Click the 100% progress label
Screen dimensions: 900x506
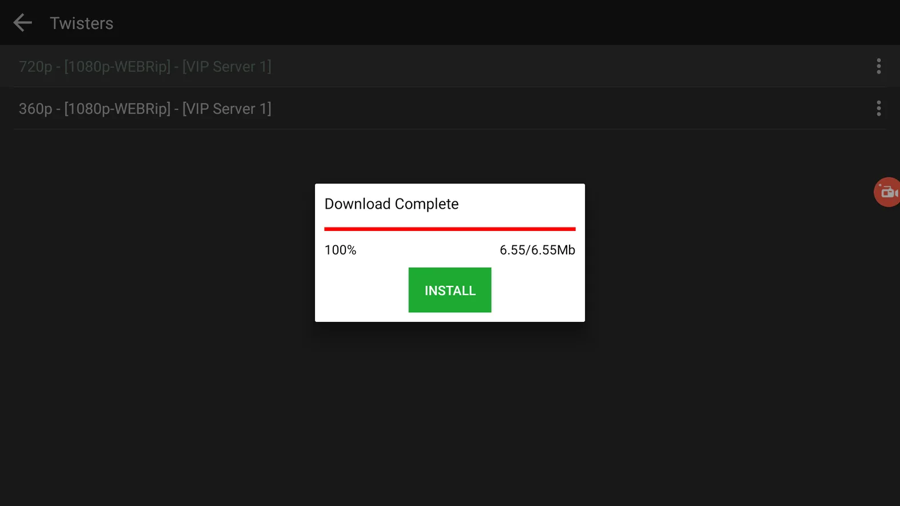[x=340, y=250]
